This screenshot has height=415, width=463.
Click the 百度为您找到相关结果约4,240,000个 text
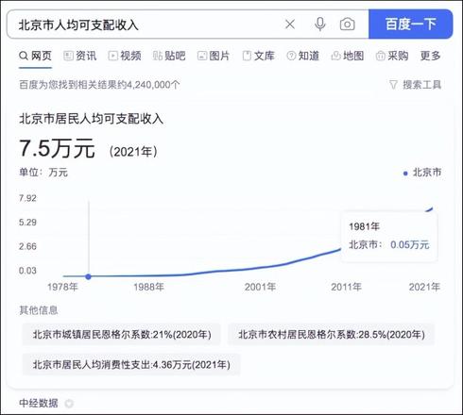[99, 85]
